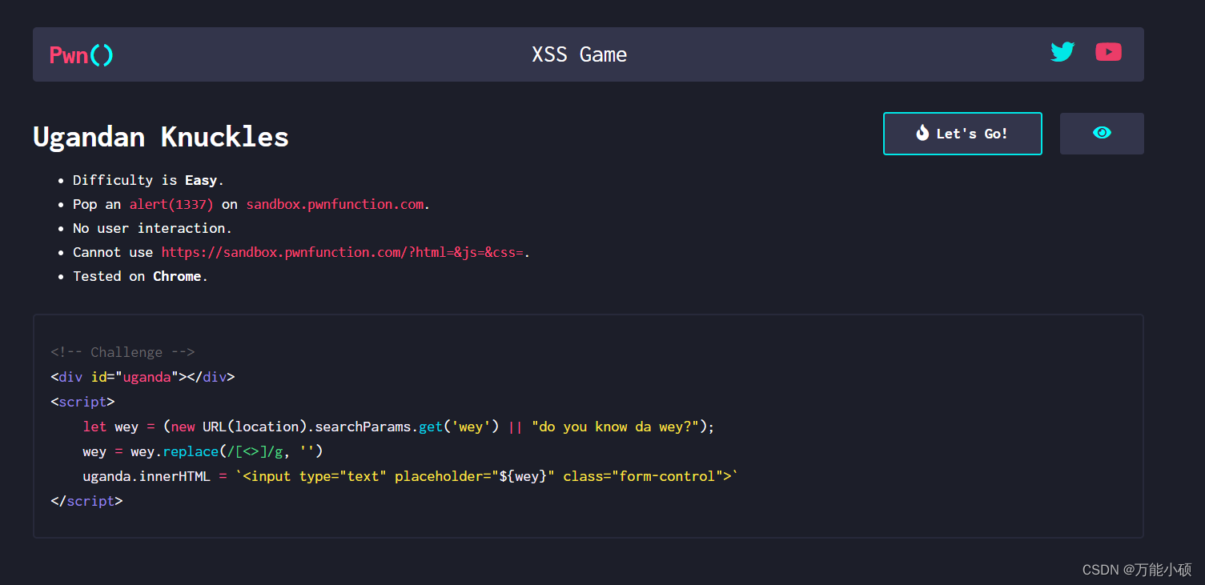Click the "Tested on Chrome" bullet point
The width and height of the screenshot is (1205, 585).
139,276
